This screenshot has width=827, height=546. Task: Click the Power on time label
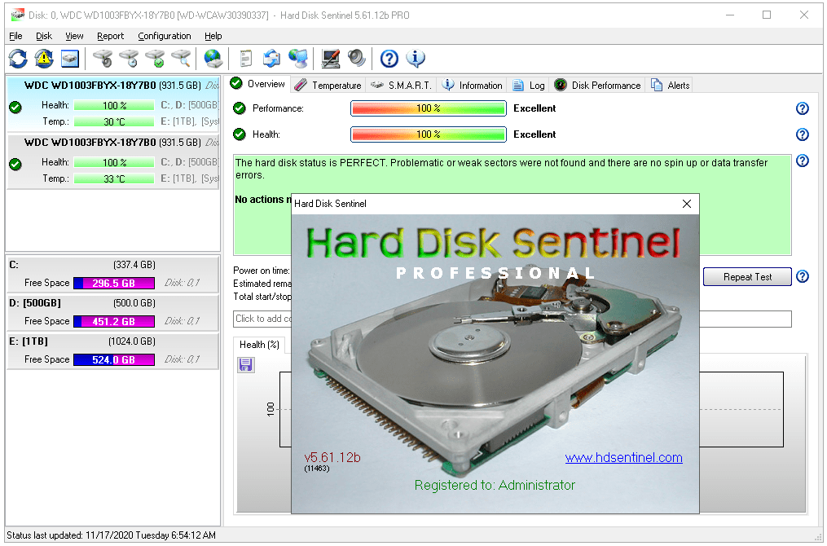point(262,271)
